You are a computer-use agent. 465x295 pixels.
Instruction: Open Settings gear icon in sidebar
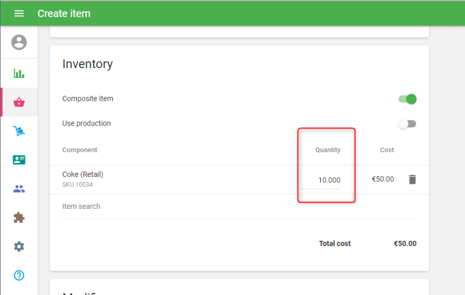(19, 247)
